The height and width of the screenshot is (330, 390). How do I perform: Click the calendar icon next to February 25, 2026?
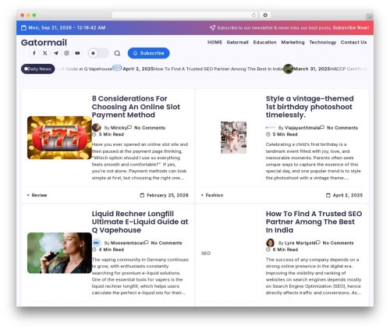[142, 195]
